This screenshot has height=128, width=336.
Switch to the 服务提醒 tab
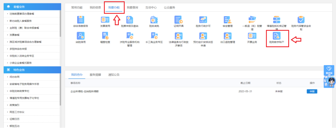click(x=96, y=75)
